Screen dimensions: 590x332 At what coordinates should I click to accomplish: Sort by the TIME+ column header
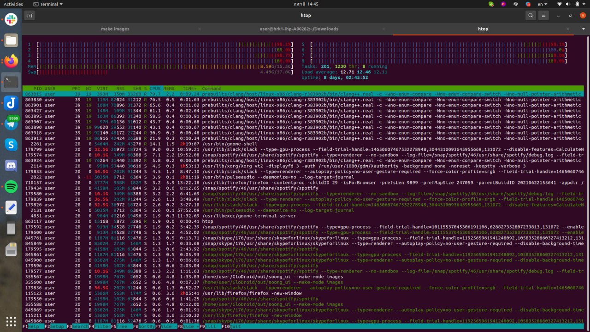(189, 89)
